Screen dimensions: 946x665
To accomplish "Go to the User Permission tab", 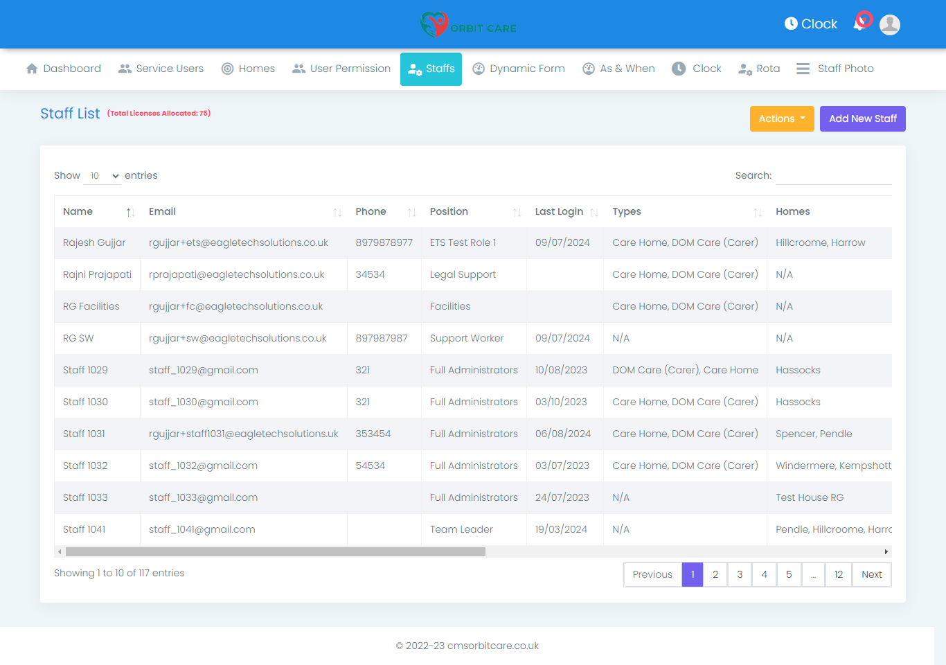I will 341,69.
